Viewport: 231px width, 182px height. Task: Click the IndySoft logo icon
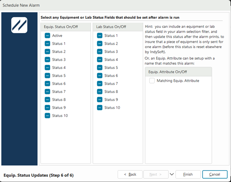(19, 25)
